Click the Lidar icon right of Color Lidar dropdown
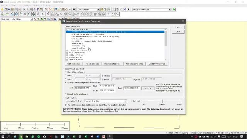Viewport: 247px width, 139px height. 35,19
